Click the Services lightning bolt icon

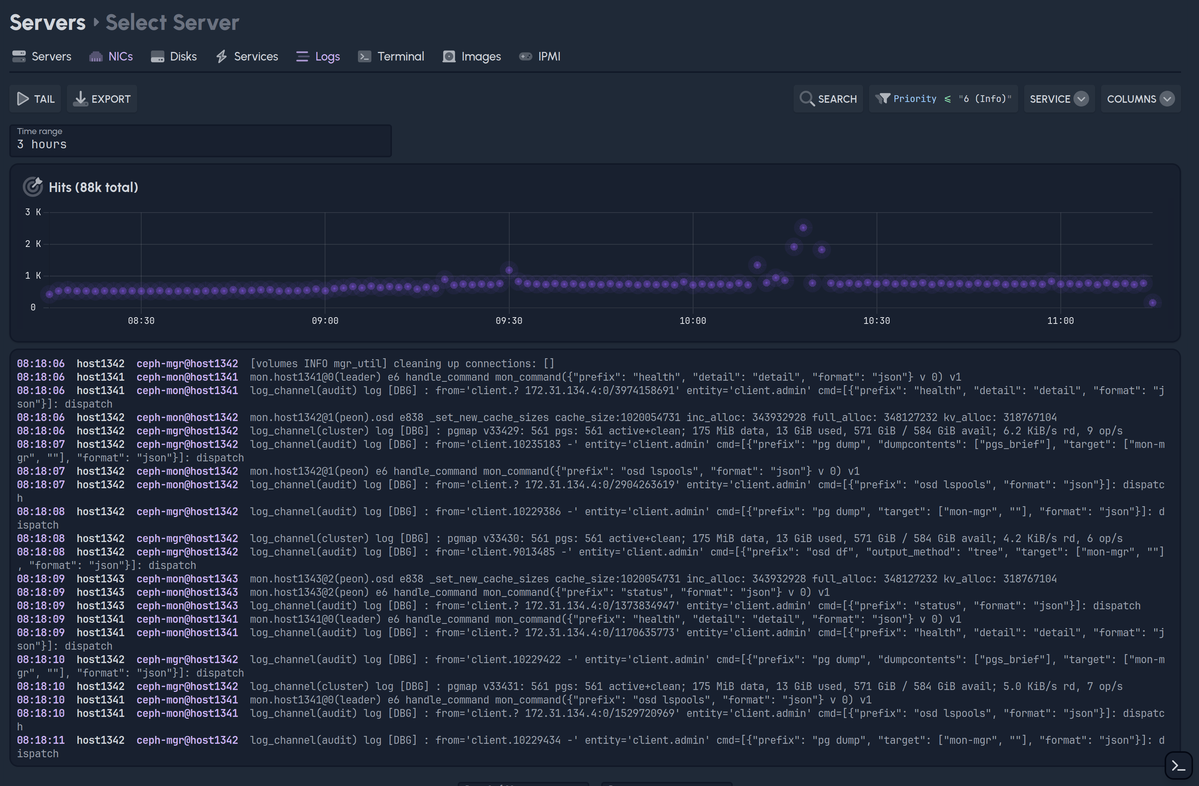[221, 56]
